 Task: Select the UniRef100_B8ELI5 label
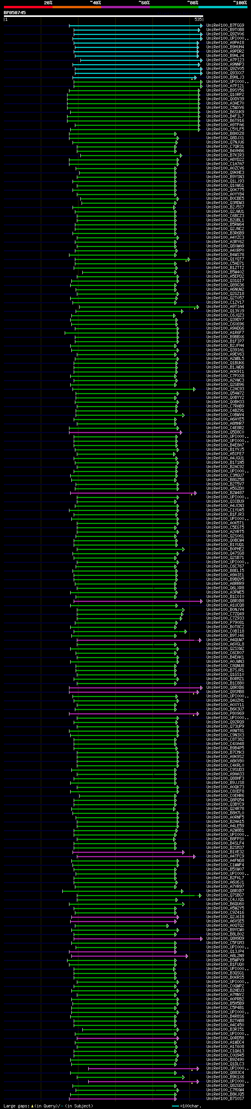pyautogui.click(x=225, y=571)
